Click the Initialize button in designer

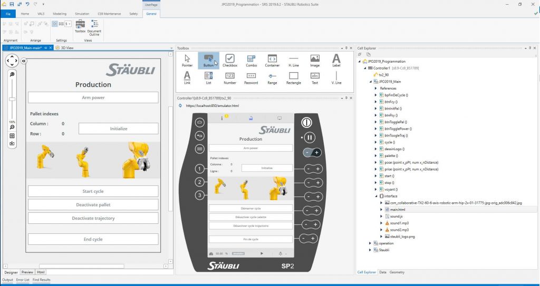119,129
